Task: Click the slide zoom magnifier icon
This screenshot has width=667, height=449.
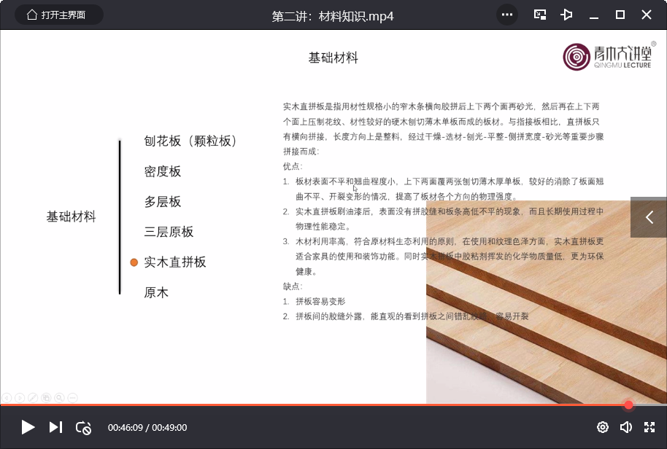Action: [x=59, y=397]
